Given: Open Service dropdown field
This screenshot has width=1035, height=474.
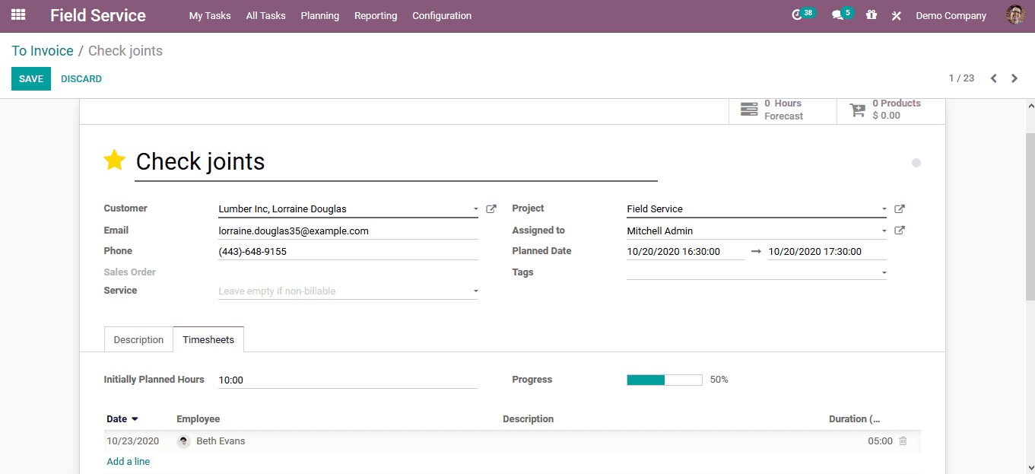Looking at the screenshot, I should click(348, 291).
